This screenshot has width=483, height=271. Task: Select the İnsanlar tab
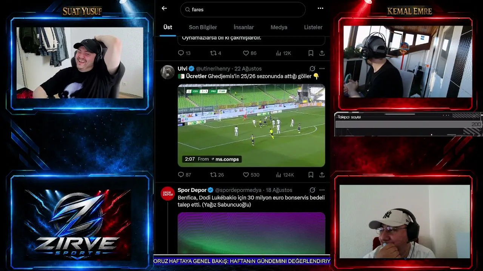(x=244, y=27)
